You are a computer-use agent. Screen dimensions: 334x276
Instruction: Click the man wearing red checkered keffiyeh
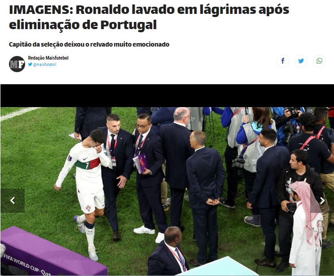[306, 228]
